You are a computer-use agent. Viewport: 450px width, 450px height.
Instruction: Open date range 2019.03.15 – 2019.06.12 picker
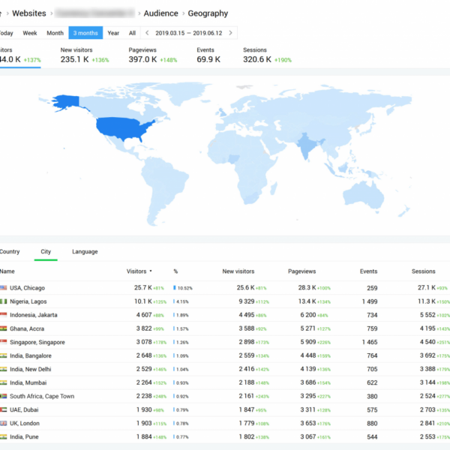point(189,33)
